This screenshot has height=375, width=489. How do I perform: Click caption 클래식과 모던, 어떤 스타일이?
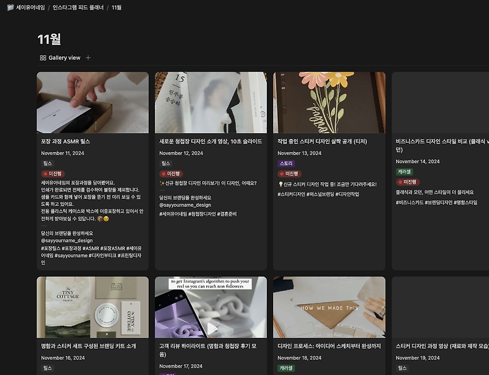coord(435,192)
